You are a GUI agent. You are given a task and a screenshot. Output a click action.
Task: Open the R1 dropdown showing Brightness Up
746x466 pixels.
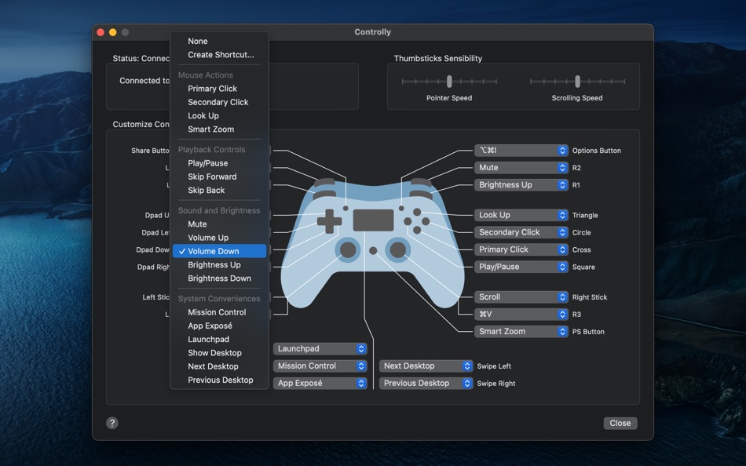point(521,185)
